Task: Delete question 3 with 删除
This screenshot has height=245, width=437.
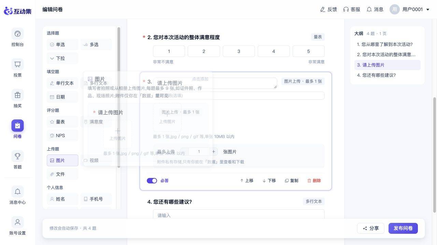Action: point(314,181)
